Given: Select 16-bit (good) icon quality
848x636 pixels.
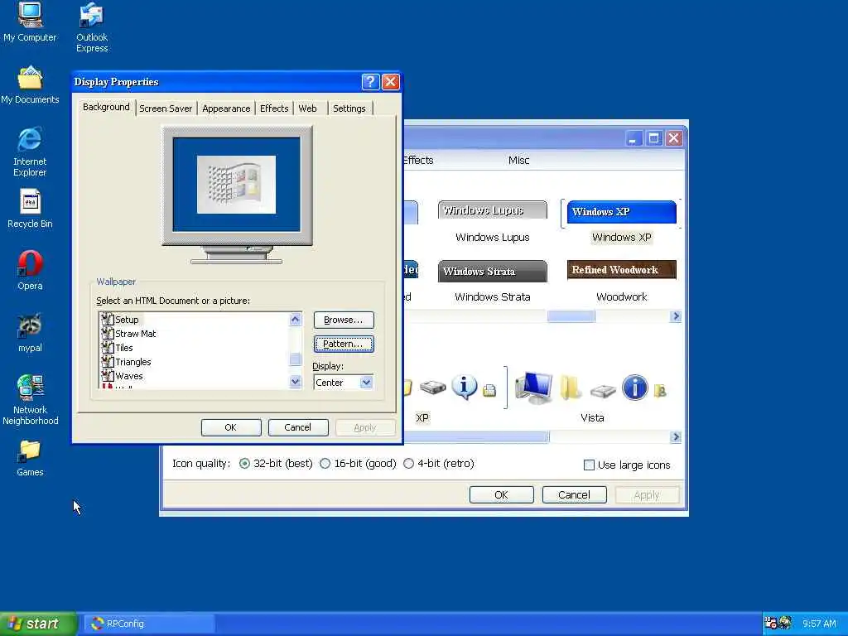Looking at the screenshot, I should [x=358, y=464].
